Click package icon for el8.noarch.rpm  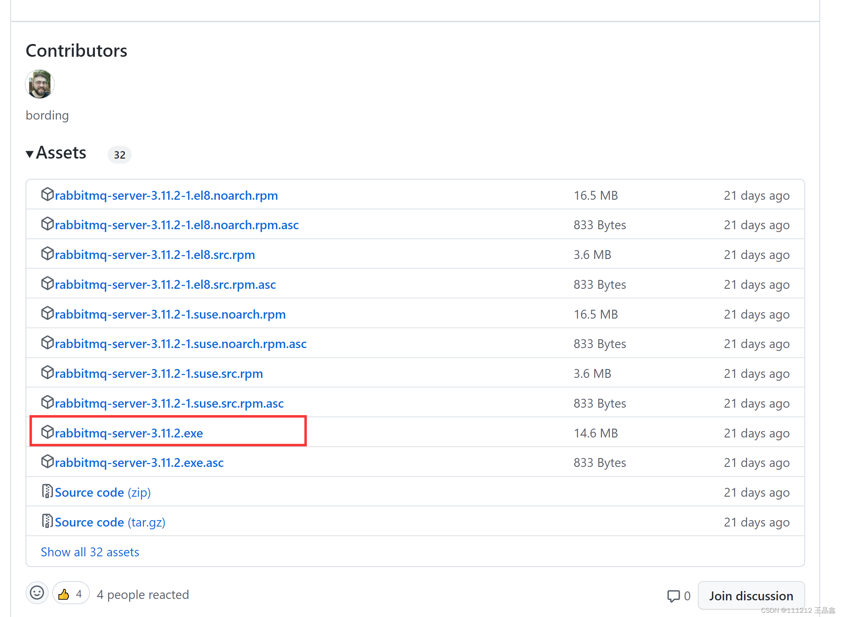tap(47, 194)
